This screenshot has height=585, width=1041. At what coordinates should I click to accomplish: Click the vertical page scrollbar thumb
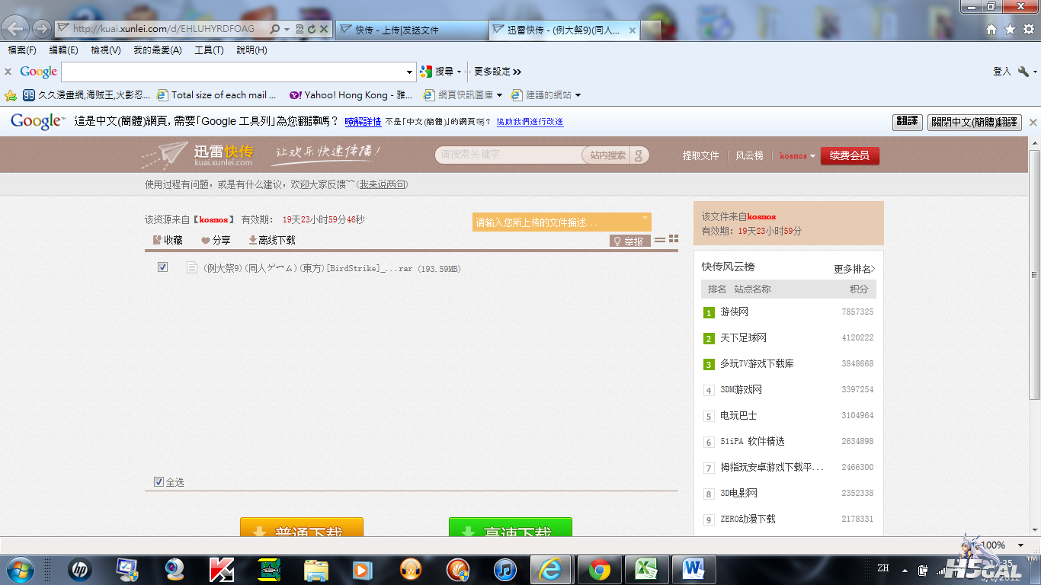pos(1034,274)
